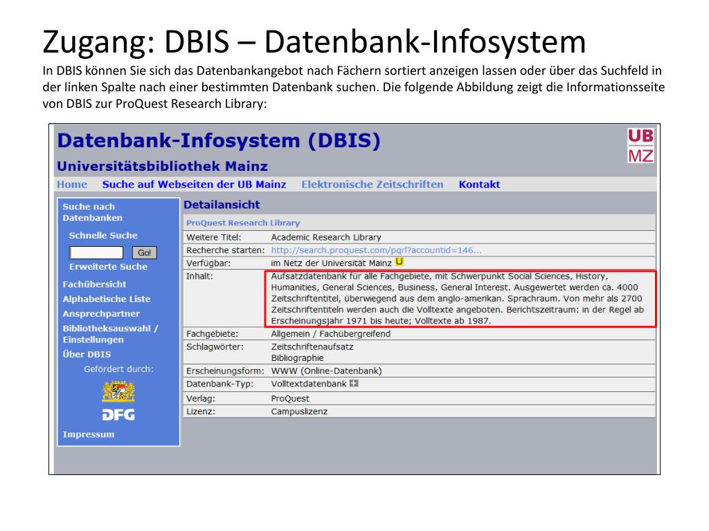Click Schnelle Suche label
The width and height of the screenshot is (709, 531).
[x=103, y=235]
